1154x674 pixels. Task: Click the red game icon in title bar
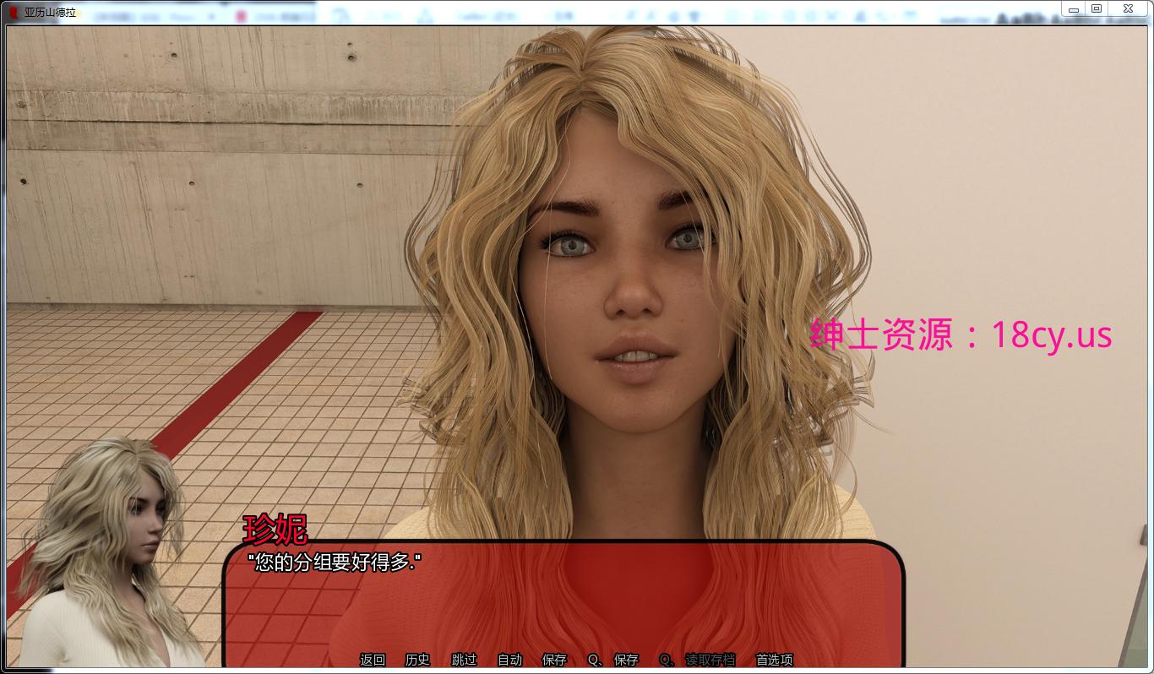pyautogui.click(x=13, y=13)
